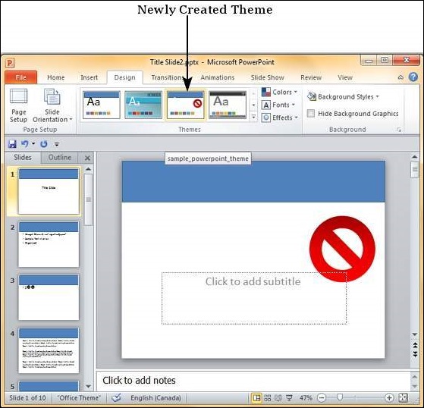Image resolution: width=424 pixels, height=408 pixels.
Task: Apply the dark header theme thumbnail
Action: click(x=228, y=105)
